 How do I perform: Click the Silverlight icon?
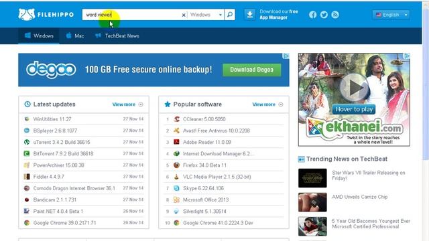pos(177,212)
